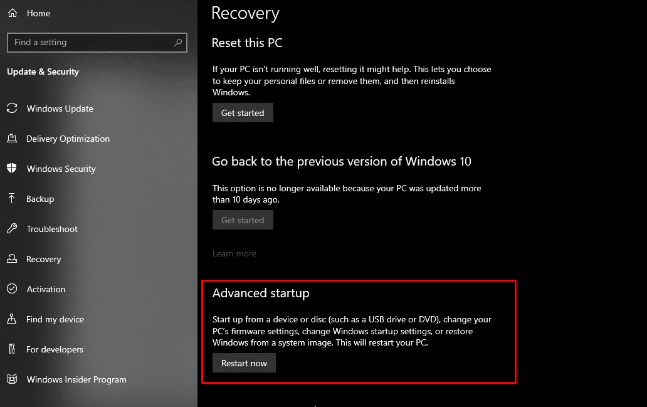Click the Delivery Optimization icon
Screen dimensions: 647x407
(12, 139)
